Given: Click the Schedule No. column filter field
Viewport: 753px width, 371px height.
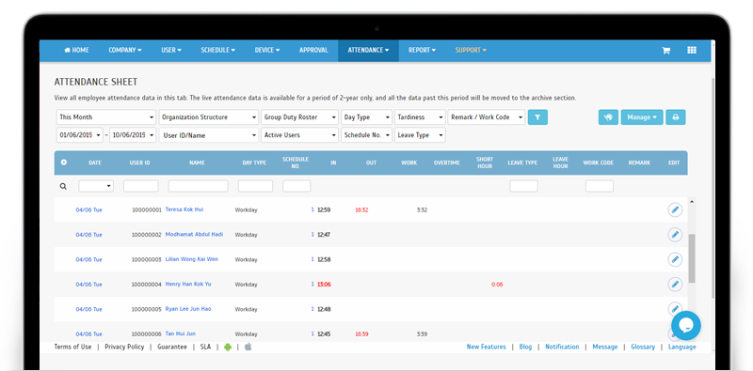Looking at the screenshot, I should click(x=296, y=186).
